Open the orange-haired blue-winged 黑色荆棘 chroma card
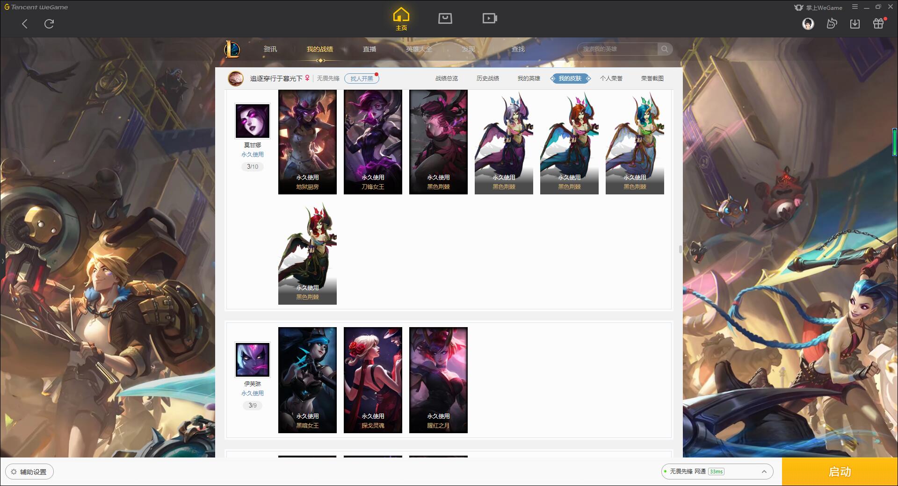Viewport: 898px width, 486px height. [569, 142]
